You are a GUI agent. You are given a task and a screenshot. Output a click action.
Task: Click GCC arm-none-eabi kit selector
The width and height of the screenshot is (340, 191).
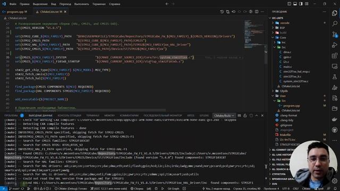point(108,189)
